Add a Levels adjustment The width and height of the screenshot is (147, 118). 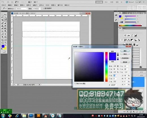[x=129, y=35]
